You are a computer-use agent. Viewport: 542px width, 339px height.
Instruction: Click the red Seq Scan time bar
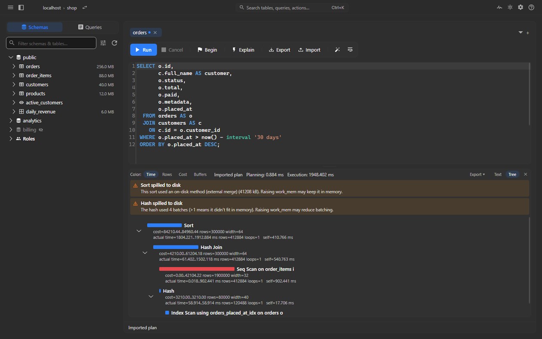(x=197, y=269)
